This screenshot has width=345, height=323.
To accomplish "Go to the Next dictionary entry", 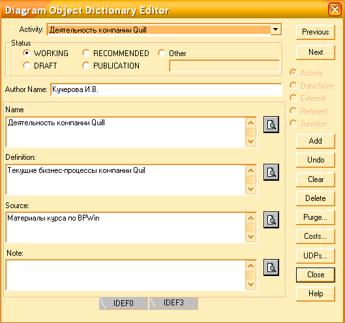I will (x=316, y=52).
